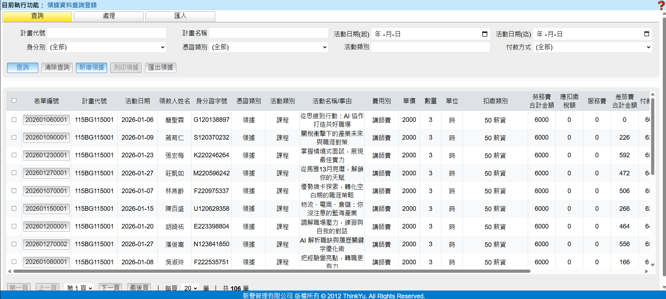Select activity date 2026-01-23

tap(138, 155)
